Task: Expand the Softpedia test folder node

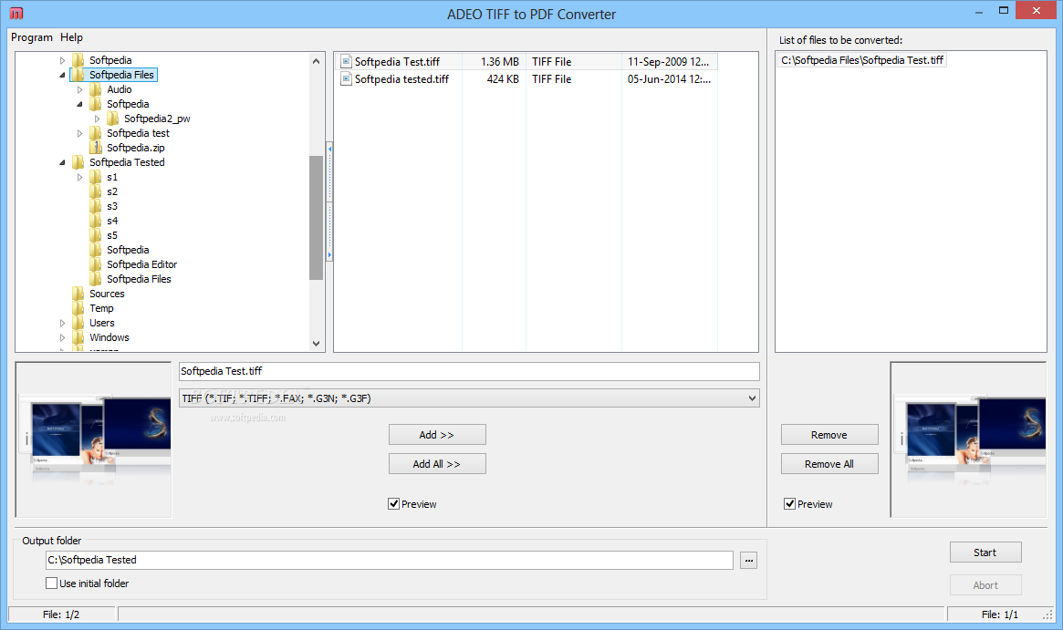Action: (80, 133)
